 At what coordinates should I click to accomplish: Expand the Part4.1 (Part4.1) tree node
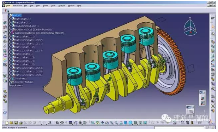click(x=10, y=54)
